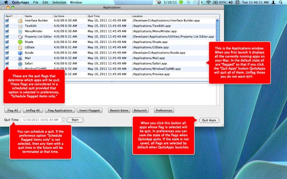This screenshot has width=287, height=179.
Task: Select the Interface Builder app icon
Action: [x=20, y=21]
